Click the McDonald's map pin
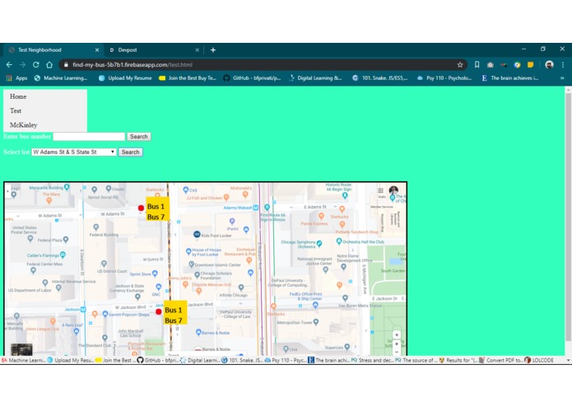The image size is (572, 407). [245, 194]
